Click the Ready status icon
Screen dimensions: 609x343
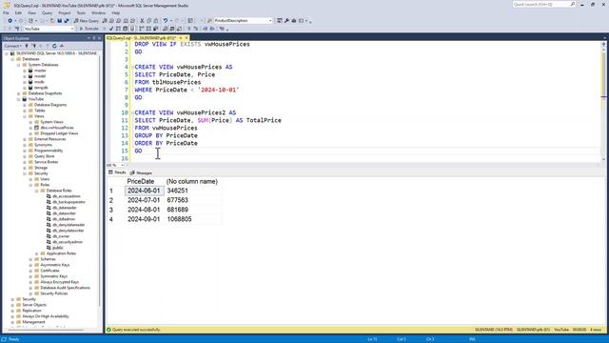click(x=4, y=339)
